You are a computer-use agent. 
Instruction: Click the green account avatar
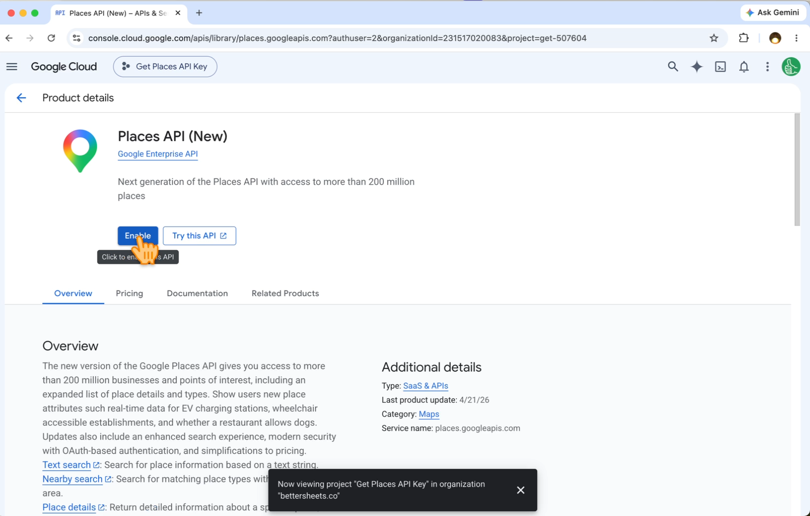(x=791, y=67)
